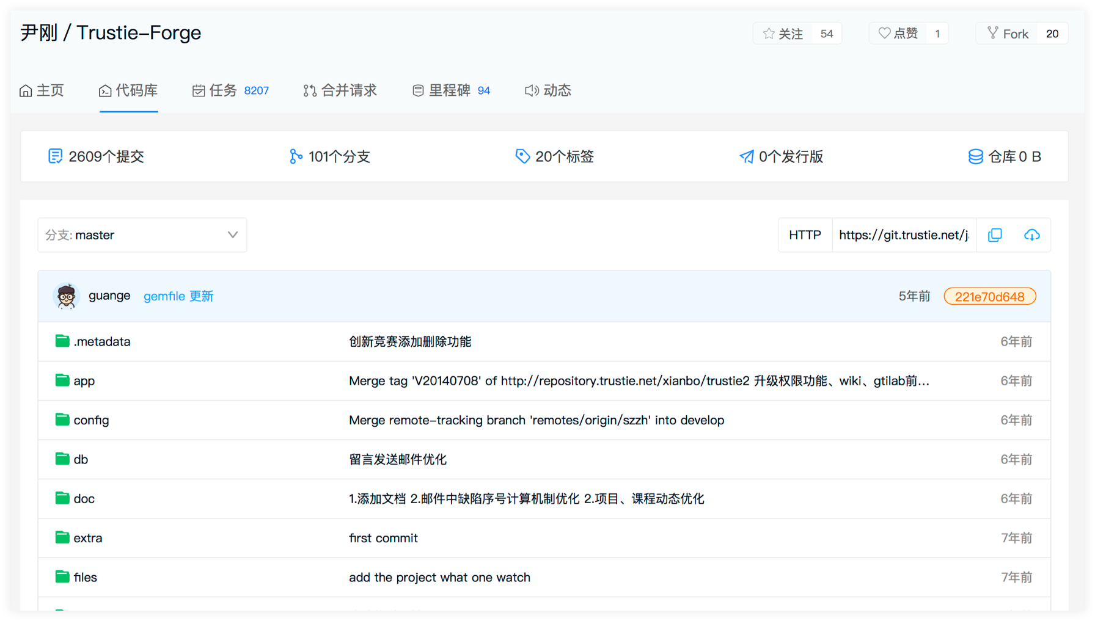This screenshot has width=1095, height=621.
Task: View the 0 releases page
Action: click(x=782, y=157)
